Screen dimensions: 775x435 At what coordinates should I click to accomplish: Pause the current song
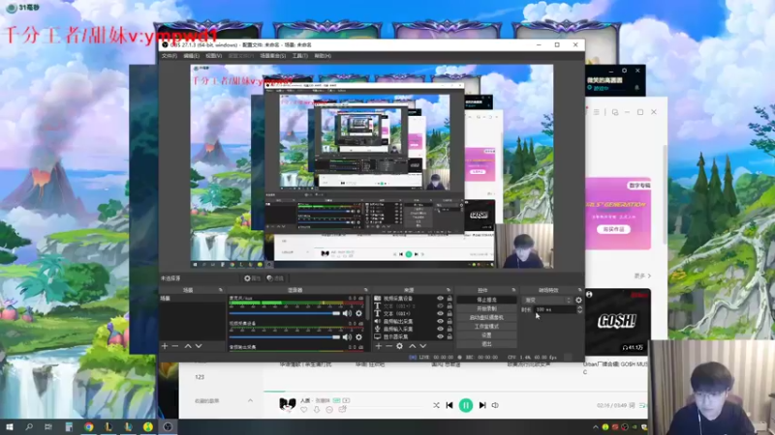[x=466, y=405]
